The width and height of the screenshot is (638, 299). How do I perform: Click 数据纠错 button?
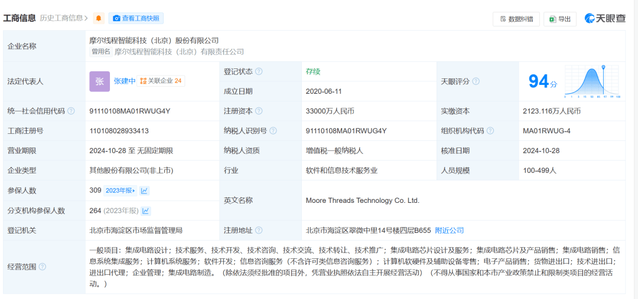click(x=516, y=19)
